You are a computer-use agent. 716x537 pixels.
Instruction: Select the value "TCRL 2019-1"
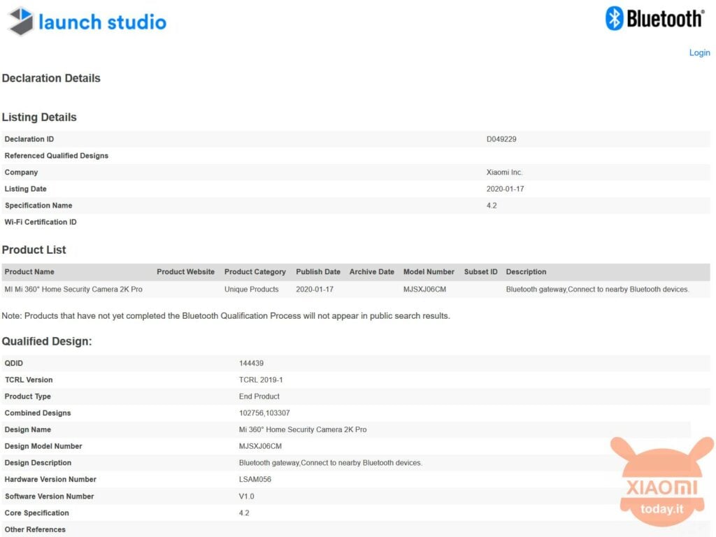(261, 380)
